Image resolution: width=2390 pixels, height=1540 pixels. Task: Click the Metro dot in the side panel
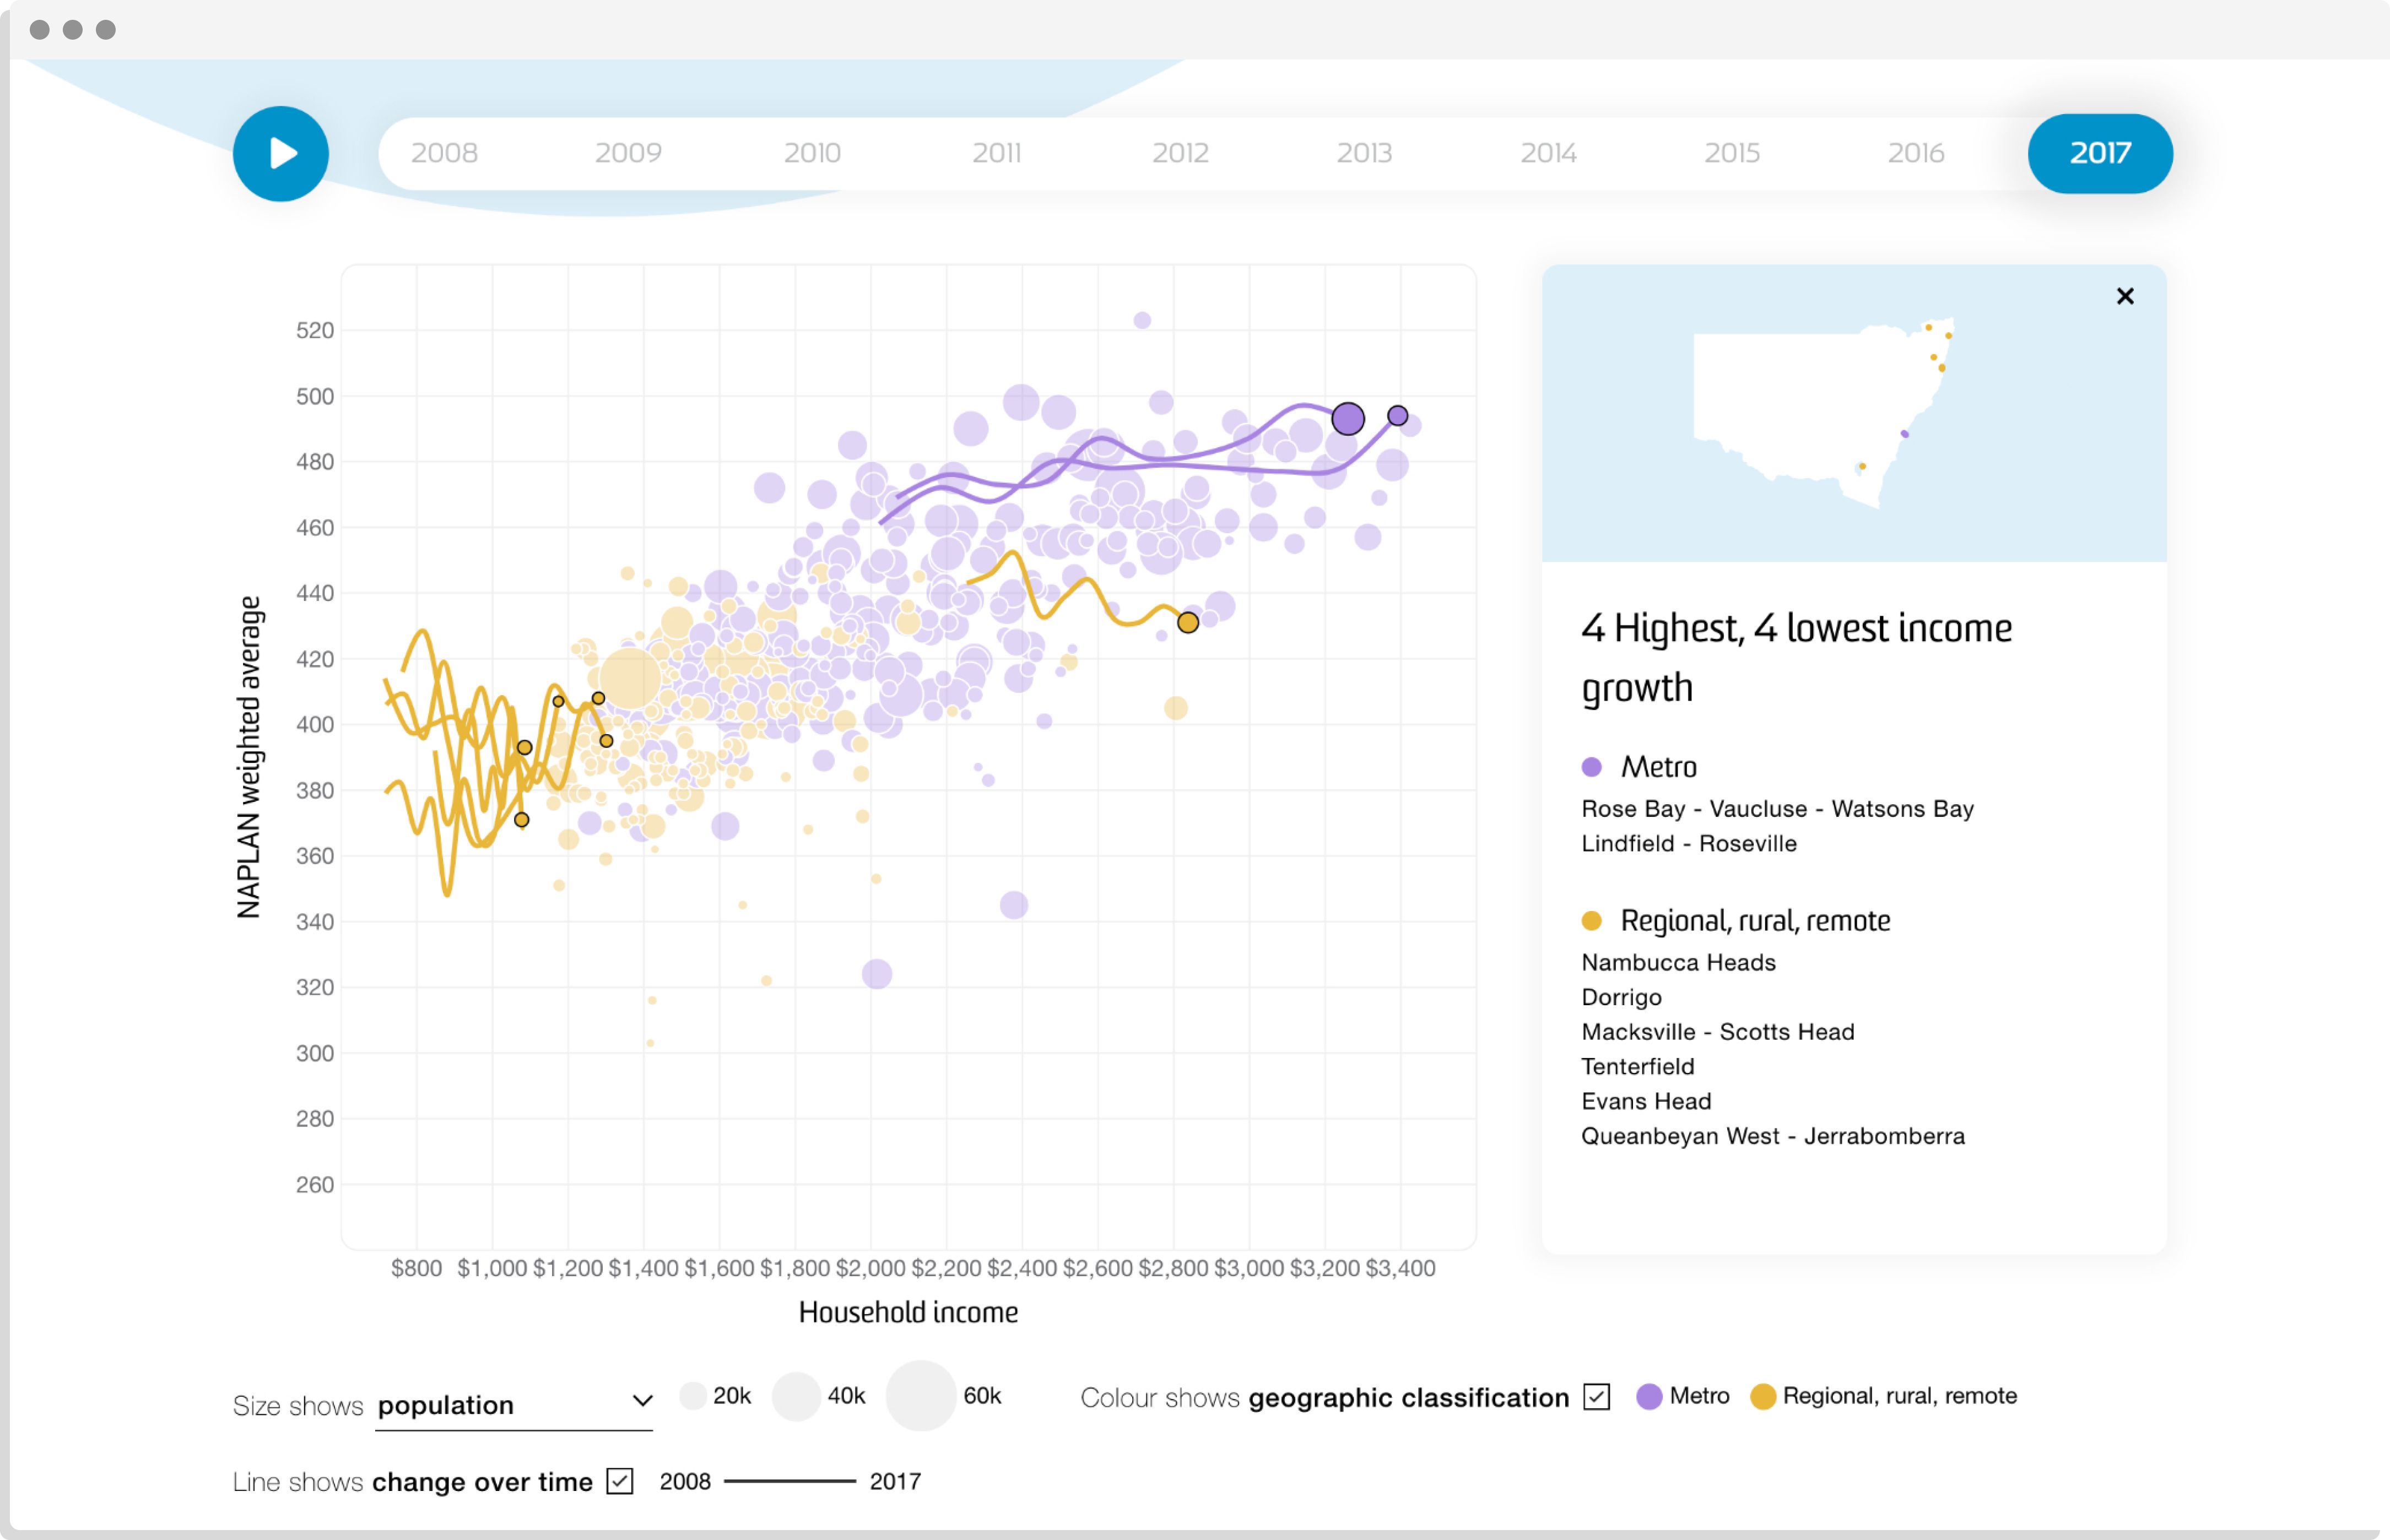(1592, 766)
